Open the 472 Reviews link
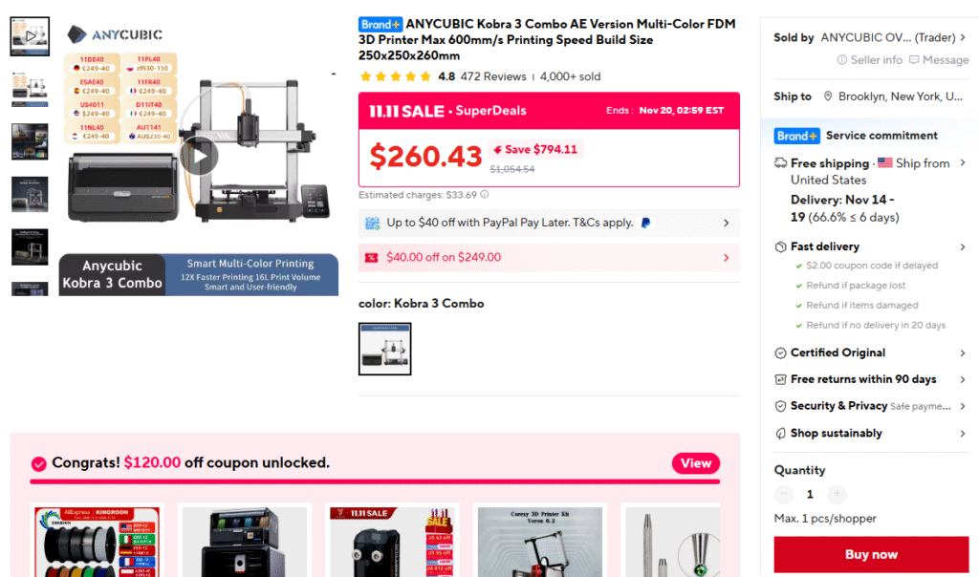Viewport: 979px width, 577px height. [x=493, y=76]
